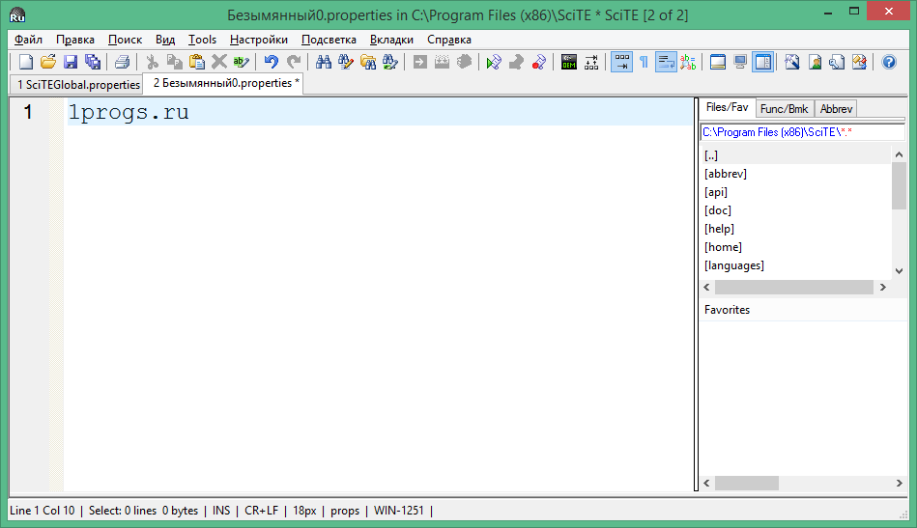
Task: Switch to the SciTEGlobal.properties tab
Action: pyautogui.click(x=76, y=84)
